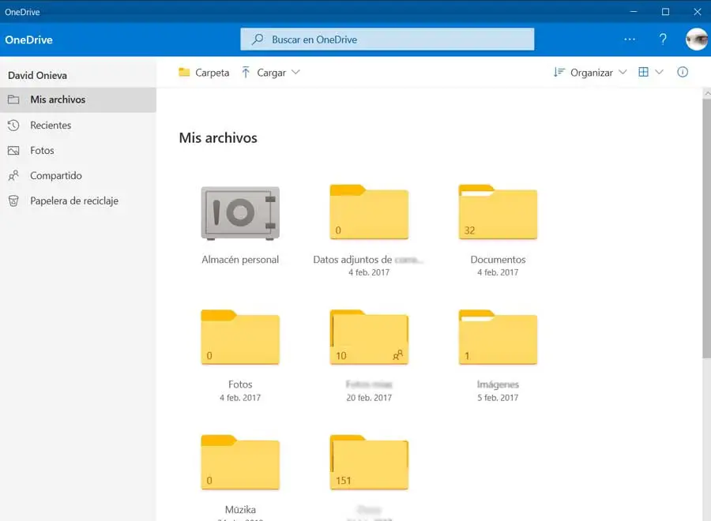Select Mis archivos in the sidebar
The image size is (711, 521).
[x=58, y=100]
